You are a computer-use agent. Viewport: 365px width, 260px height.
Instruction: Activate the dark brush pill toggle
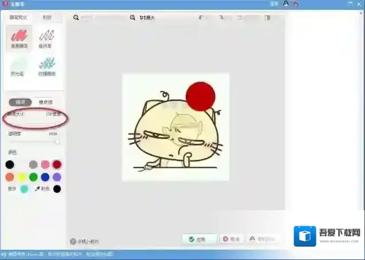tap(20, 102)
